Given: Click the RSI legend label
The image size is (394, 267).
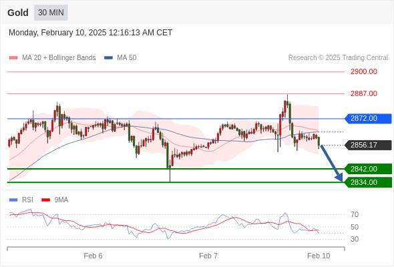Looking at the screenshot, I should [x=27, y=200].
